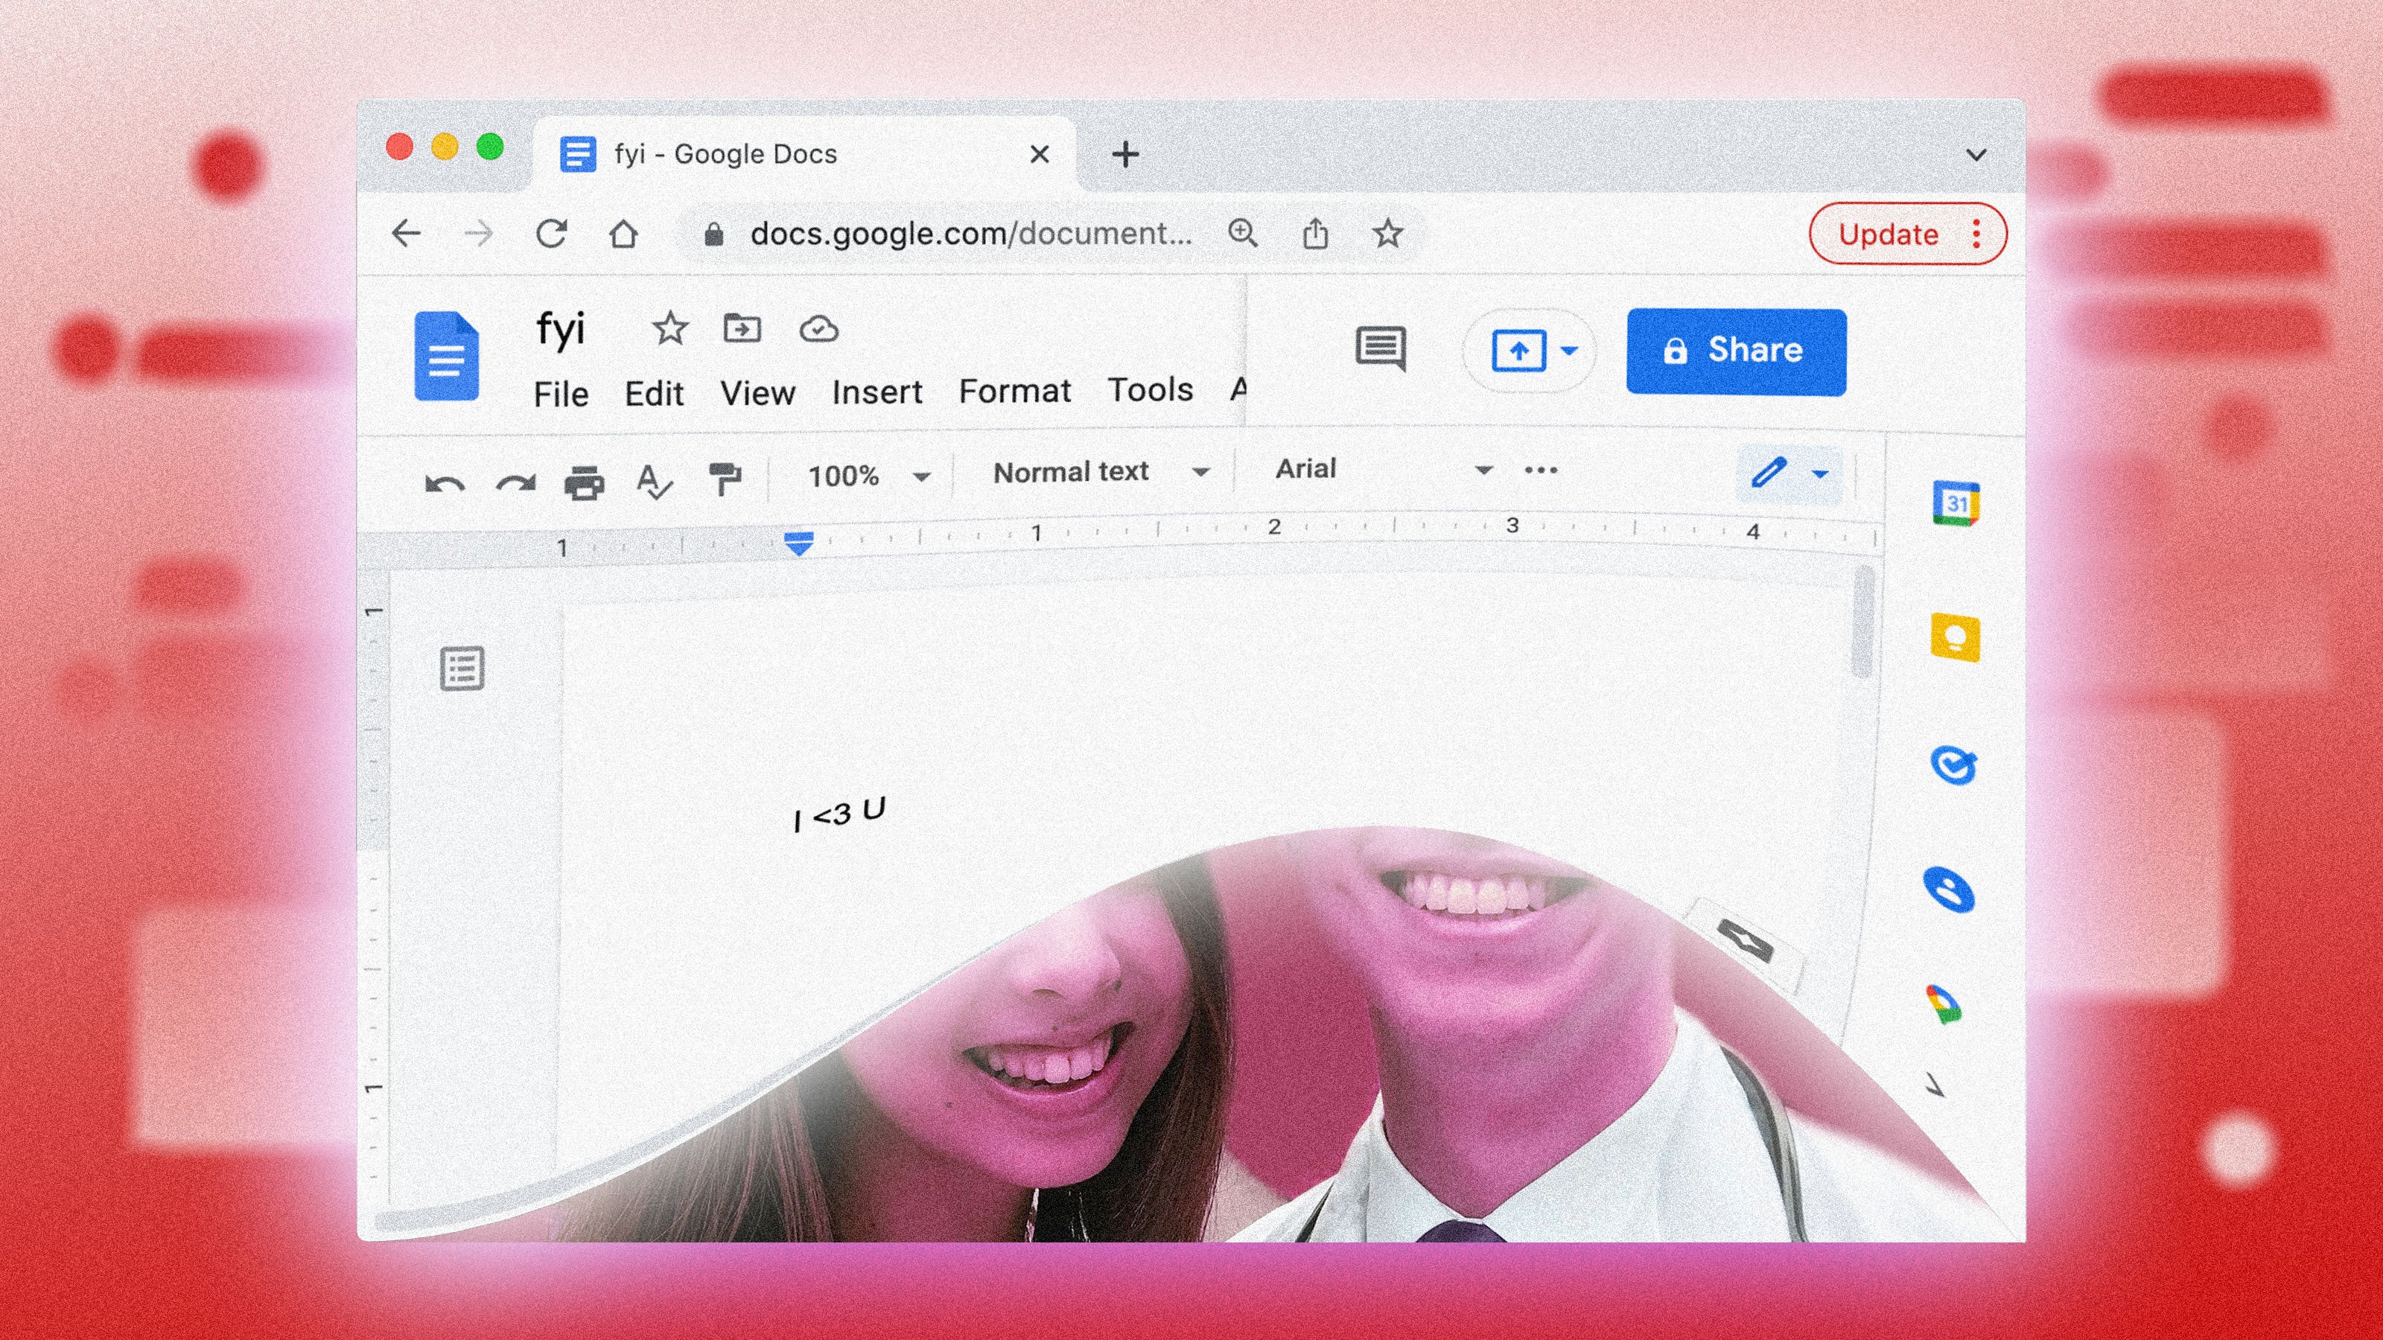This screenshot has height=1340, width=2383.
Task: Check the cloud save status icon
Action: [x=818, y=329]
